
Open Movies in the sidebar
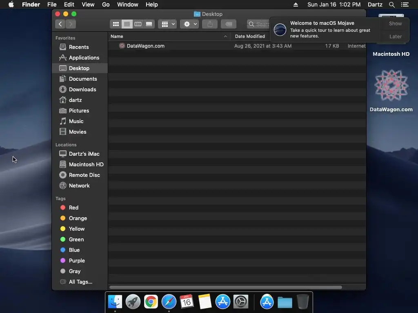80,132
